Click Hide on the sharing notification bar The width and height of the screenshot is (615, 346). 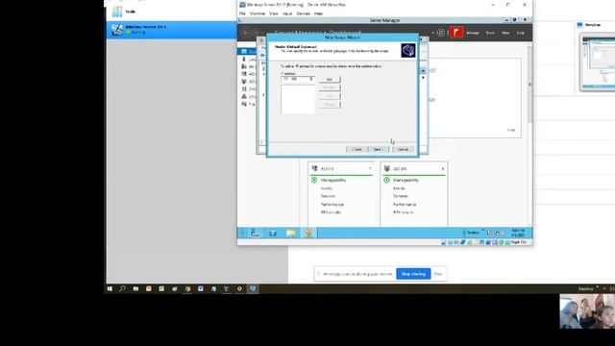[x=438, y=274]
